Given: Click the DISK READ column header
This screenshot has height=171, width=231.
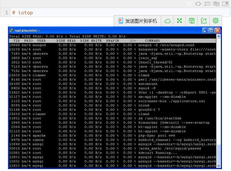Looking at the screenshot, I should click(x=66, y=41).
